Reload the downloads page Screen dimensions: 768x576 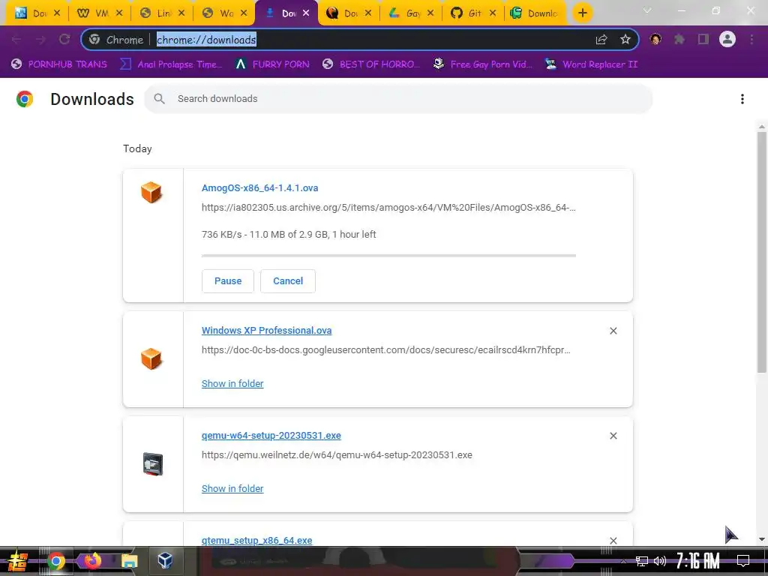pos(64,40)
